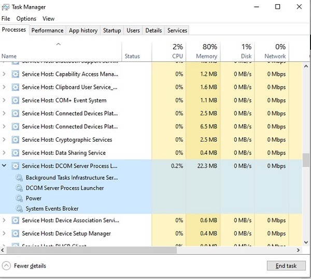Click the horizontal scrollbar right arrow
The width and height of the screenshot is (311, 279).
pos(298,250)
